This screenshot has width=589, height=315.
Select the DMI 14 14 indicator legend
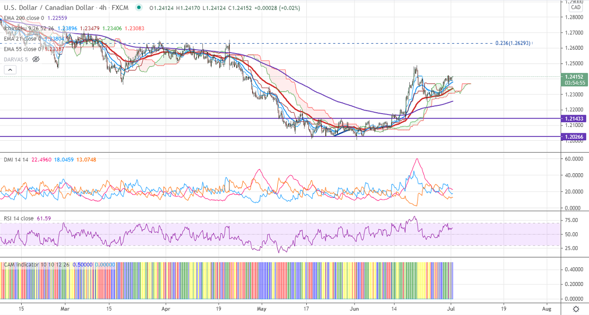point(16,159)
